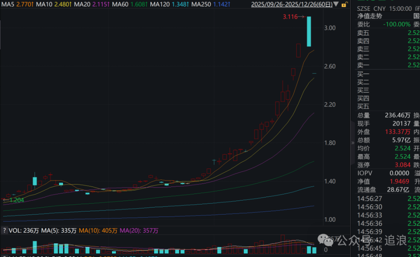Click the 1.40 price axis label
The width and height of the screenshot is (420, 257).
(330, 181)
